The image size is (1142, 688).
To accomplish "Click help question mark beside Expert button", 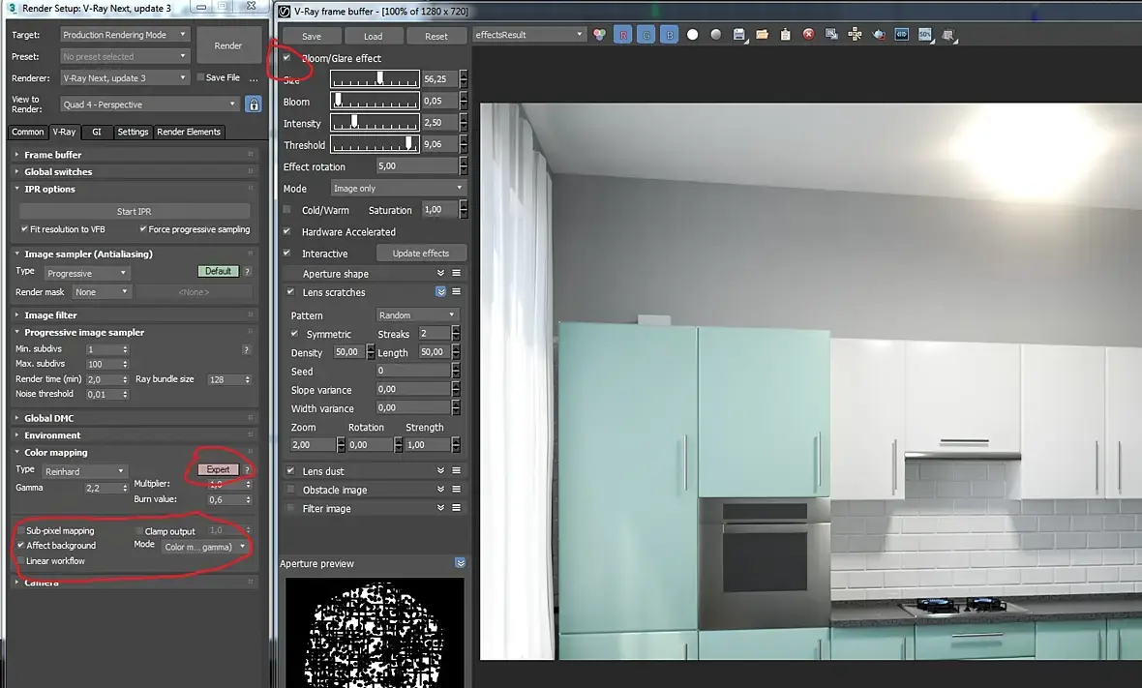I will point(248,469).
